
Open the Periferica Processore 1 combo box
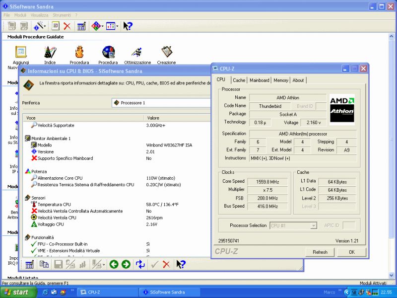[161, 103]
